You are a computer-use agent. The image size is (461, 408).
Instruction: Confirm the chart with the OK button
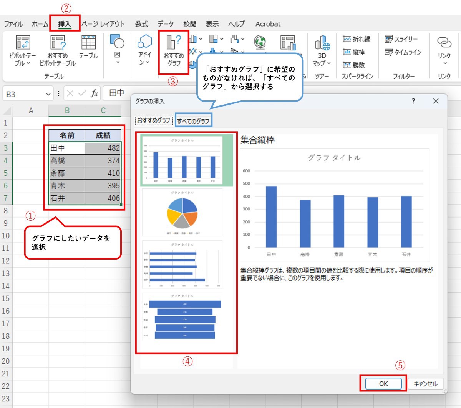[x=383, y=383]
